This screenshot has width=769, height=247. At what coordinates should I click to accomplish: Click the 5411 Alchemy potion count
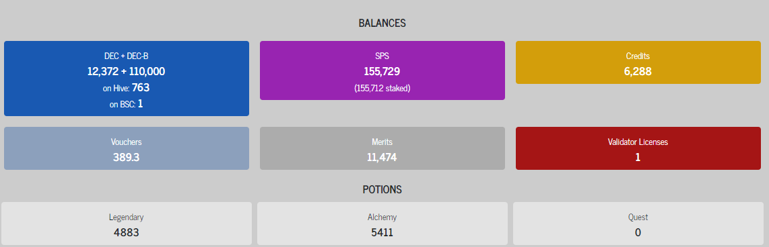click(x=382, y=232)
